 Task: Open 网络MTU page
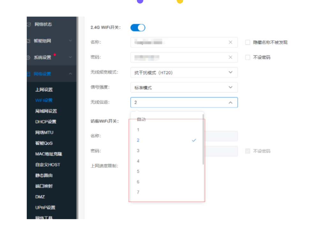point(44,132)
